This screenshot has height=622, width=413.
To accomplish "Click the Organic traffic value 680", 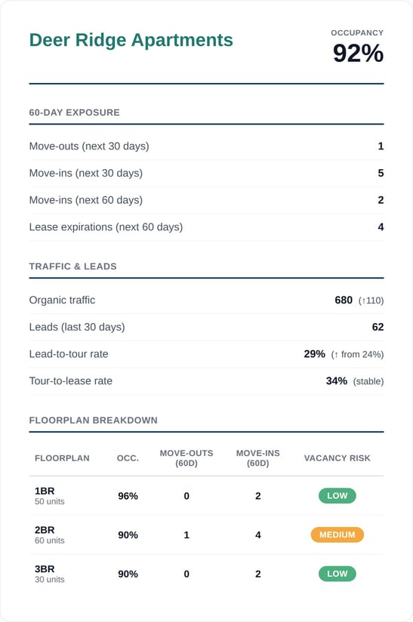I will click(344, 300).
